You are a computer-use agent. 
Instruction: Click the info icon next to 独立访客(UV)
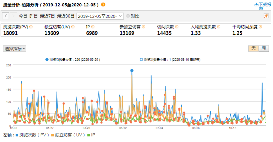(73, 27)
